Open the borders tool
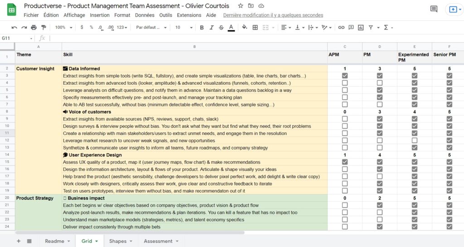The image size is (464, 247). [255, 28]
